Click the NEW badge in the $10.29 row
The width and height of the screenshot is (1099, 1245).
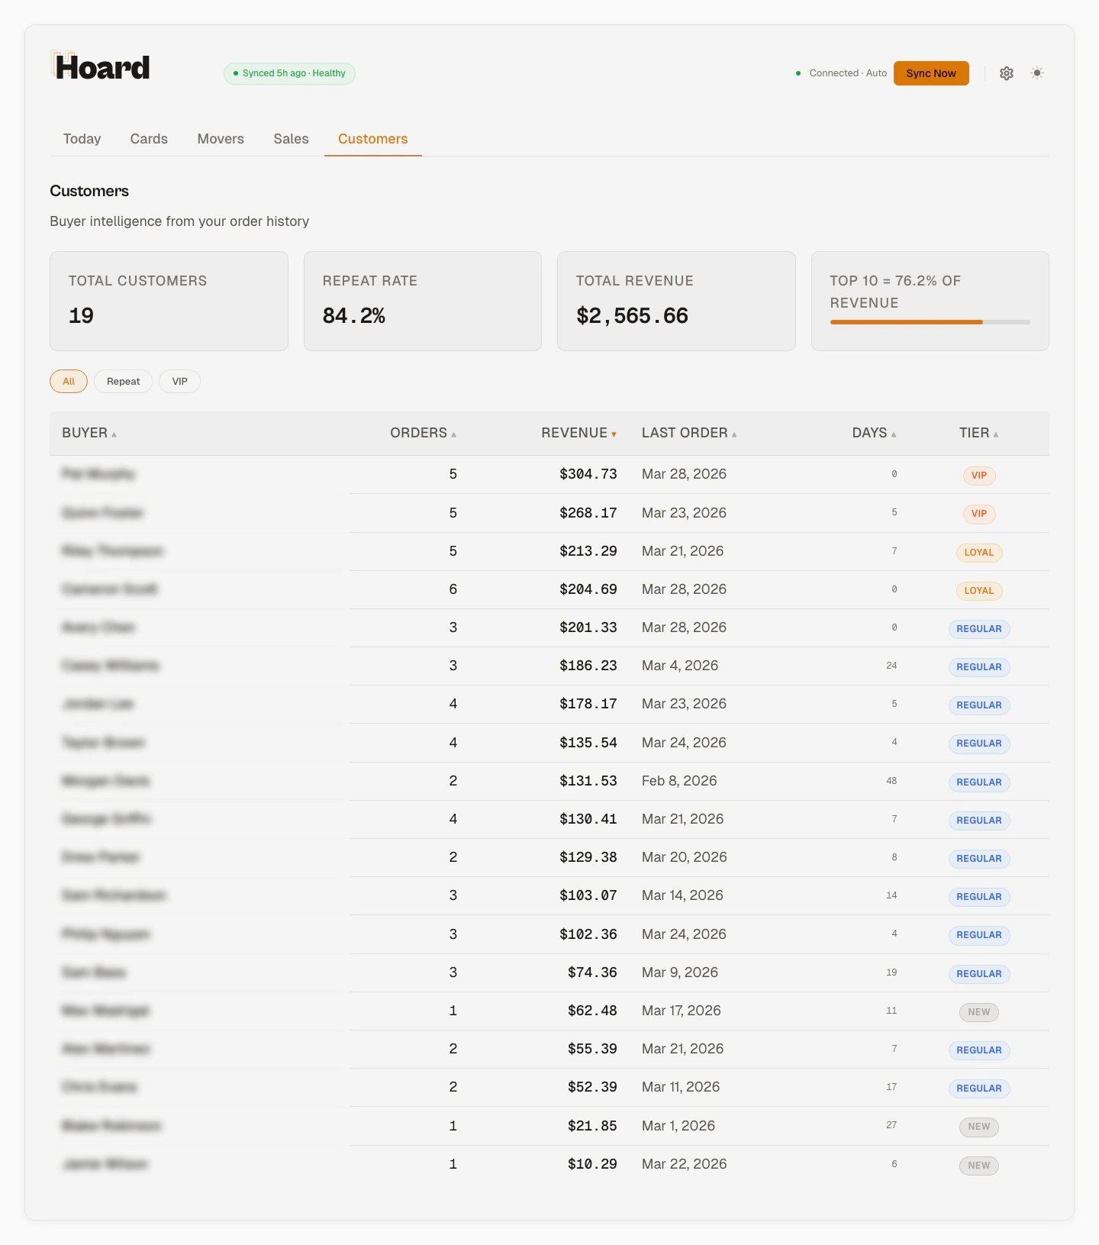[x=979, y=1166]
